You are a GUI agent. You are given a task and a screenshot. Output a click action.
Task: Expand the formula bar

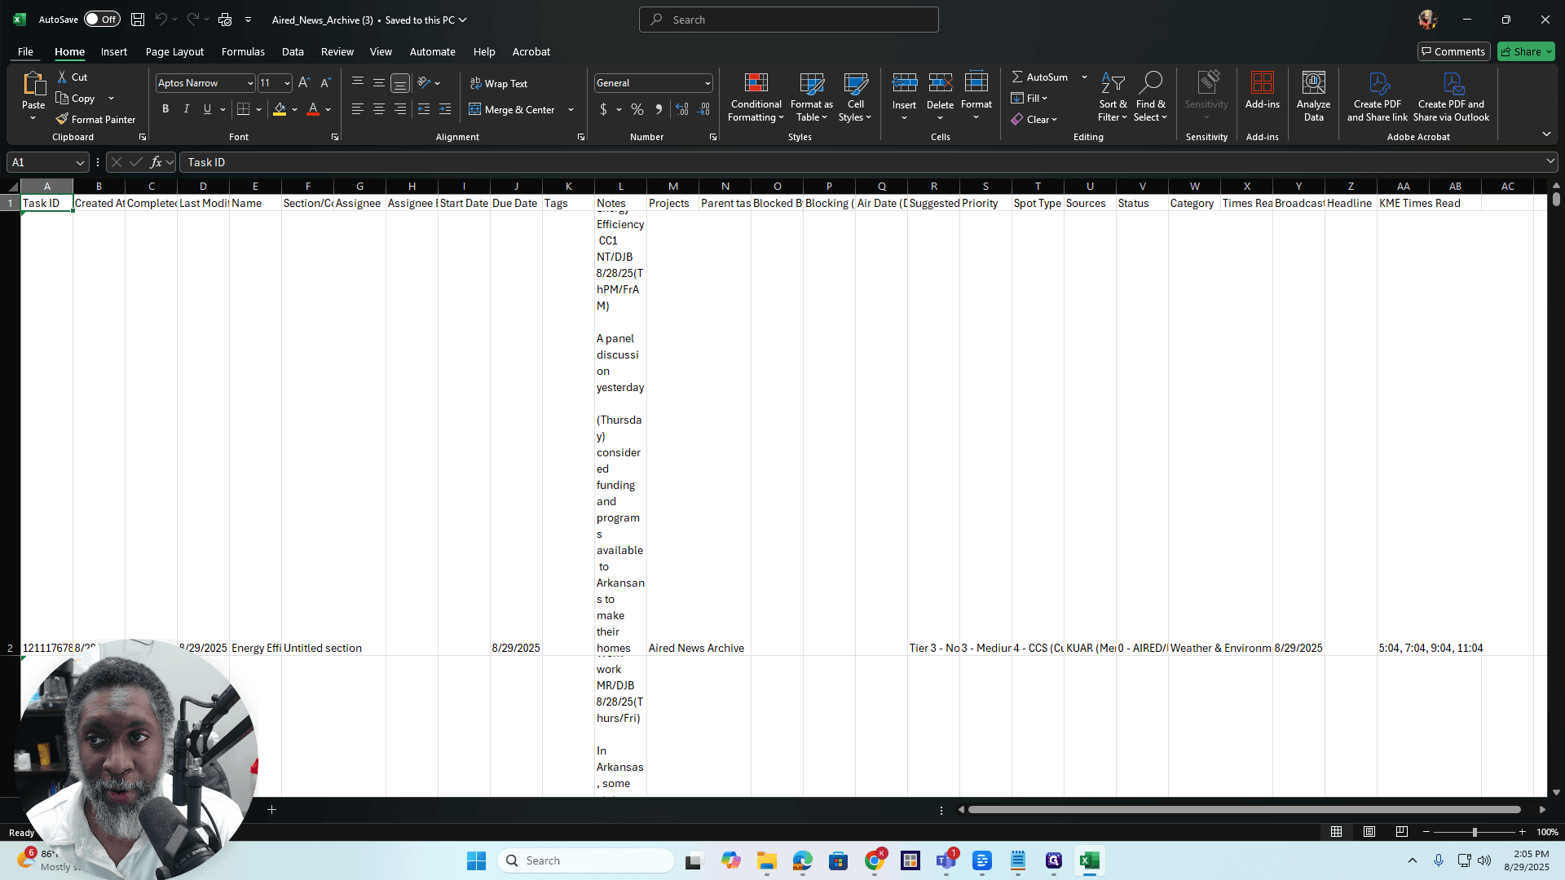[1550, 161]
